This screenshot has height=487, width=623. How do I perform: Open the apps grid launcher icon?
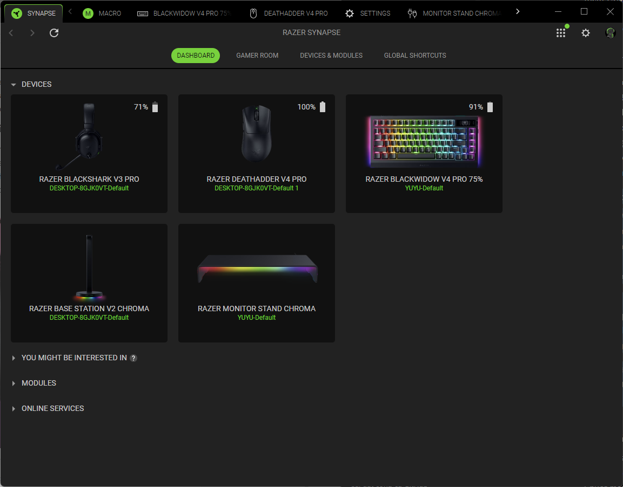tap(561, 33)
